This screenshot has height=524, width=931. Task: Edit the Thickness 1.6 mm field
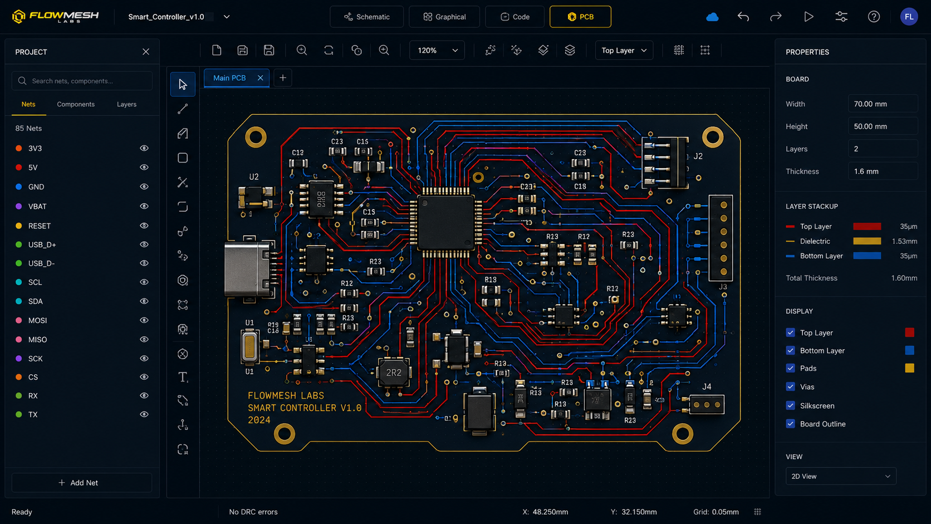pos(883,172)
